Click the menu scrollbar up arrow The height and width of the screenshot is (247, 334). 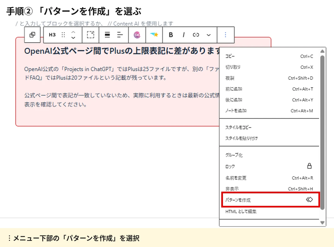tap(322, 51)
